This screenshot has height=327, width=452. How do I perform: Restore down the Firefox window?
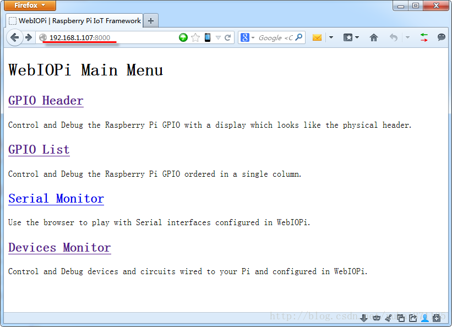(x=416, y=6)
